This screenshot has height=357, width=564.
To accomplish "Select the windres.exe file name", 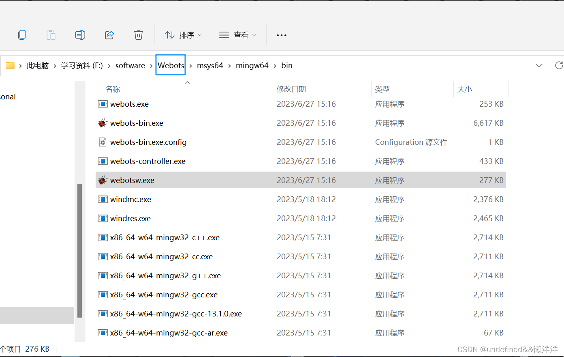I will coord(130,218).
